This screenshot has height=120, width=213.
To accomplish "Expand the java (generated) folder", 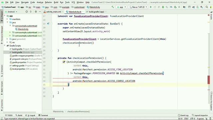I will point(7,39).
